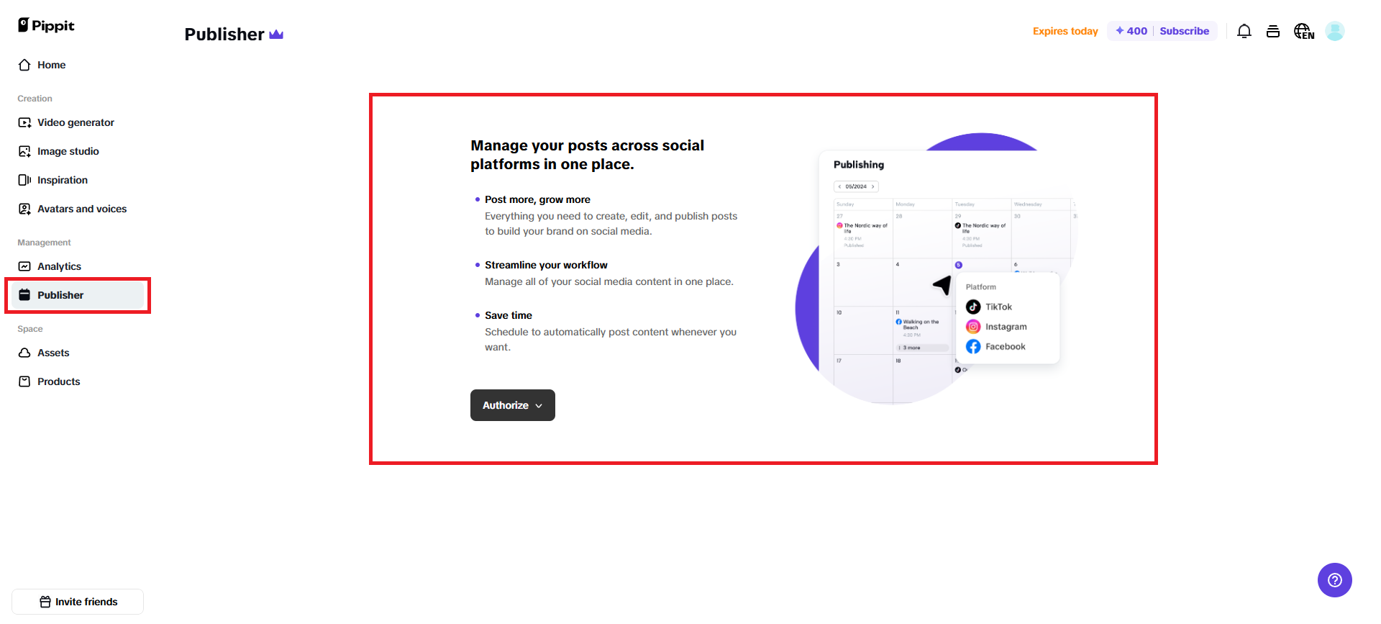
Task: Open Analytics under Management
Action: 60,266
